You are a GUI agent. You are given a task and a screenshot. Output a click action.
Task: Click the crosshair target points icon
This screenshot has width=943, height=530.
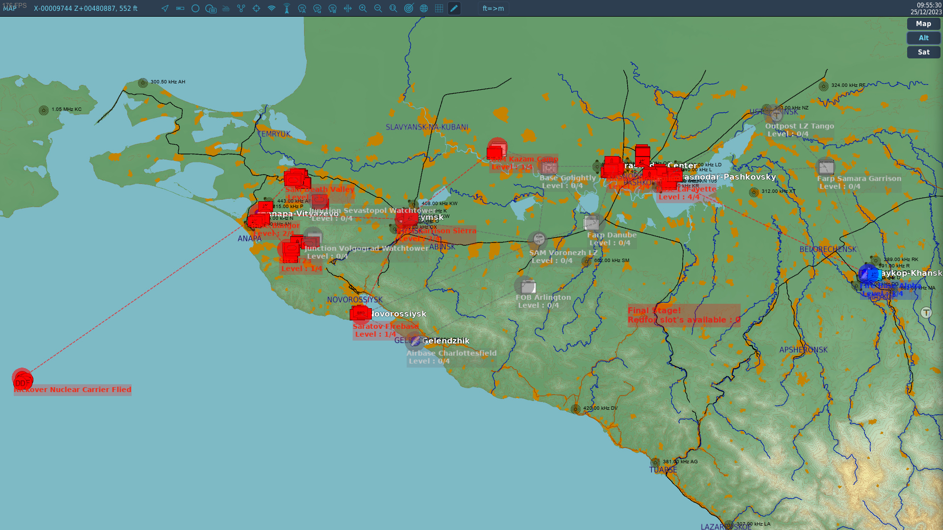pyautogui.click(x=256, y=8)
